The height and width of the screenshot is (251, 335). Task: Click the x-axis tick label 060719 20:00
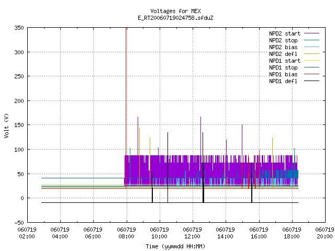pyautogui.click(x=325, y=233)
